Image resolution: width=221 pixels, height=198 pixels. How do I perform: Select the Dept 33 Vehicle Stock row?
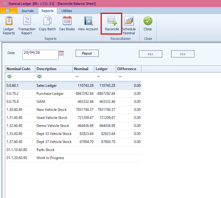tap(73, 134)
